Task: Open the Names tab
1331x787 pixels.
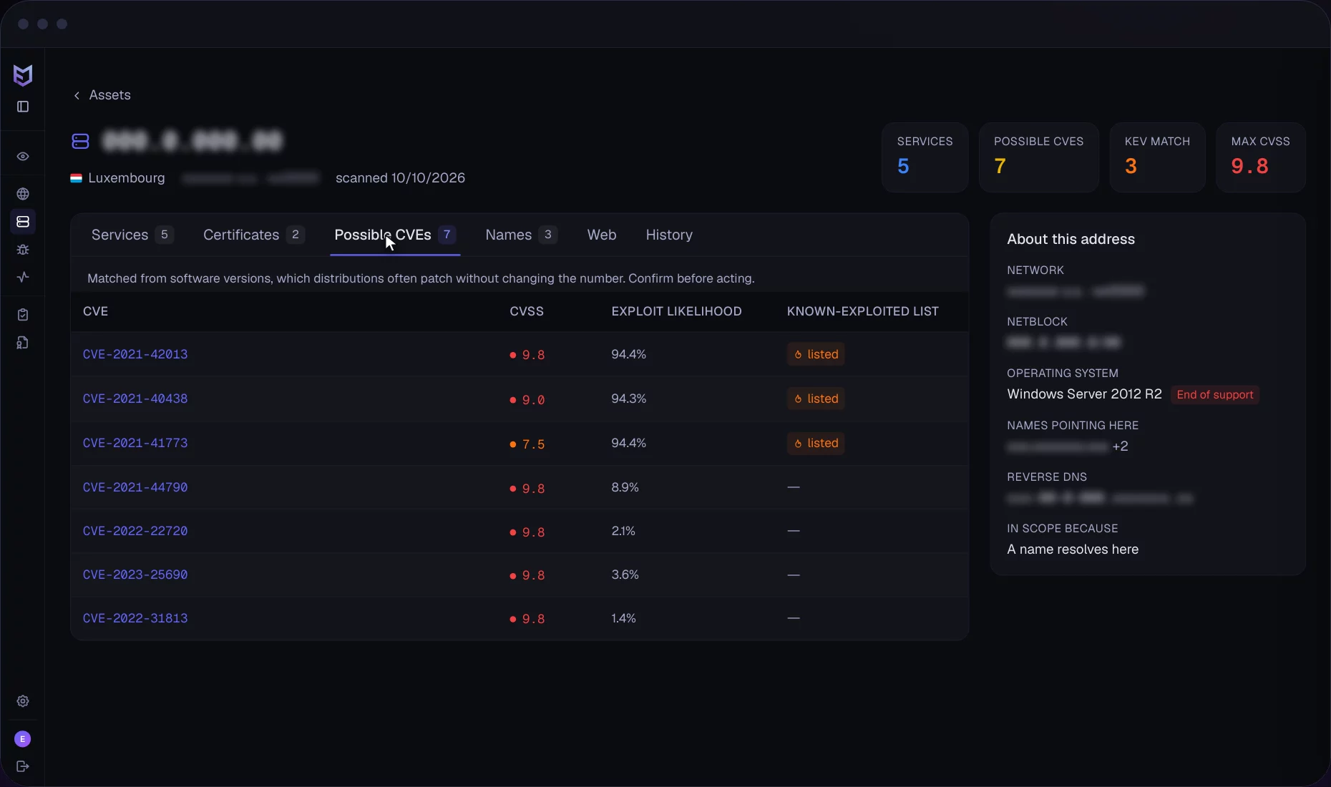Action: click(521, 235)
